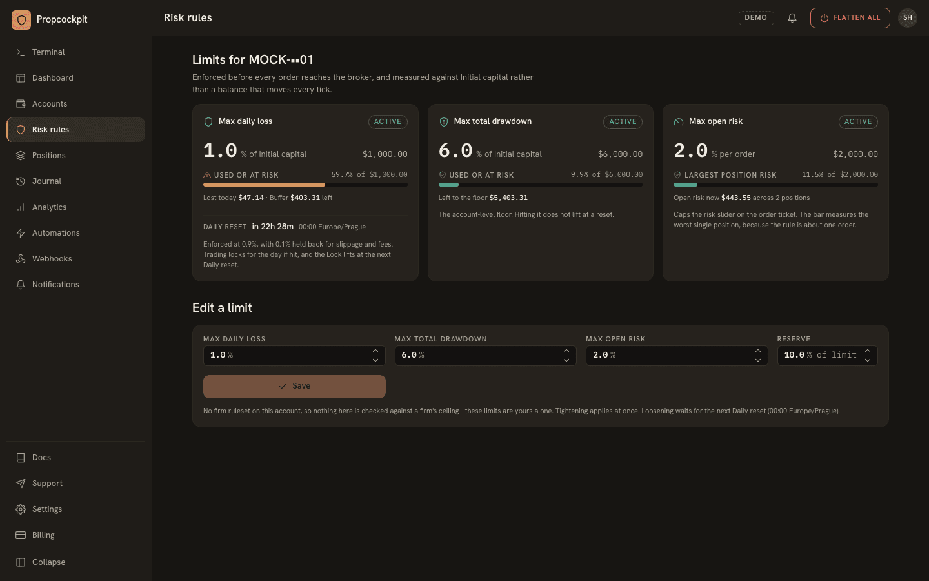This screenshot has height=581, width=929.
Task: Click the Max total drawdown usage progress bar
Action: [x=541, y=185]
